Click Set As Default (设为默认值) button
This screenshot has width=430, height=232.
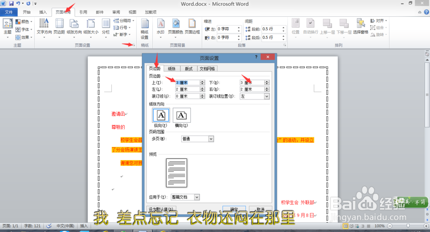[161, 209]
